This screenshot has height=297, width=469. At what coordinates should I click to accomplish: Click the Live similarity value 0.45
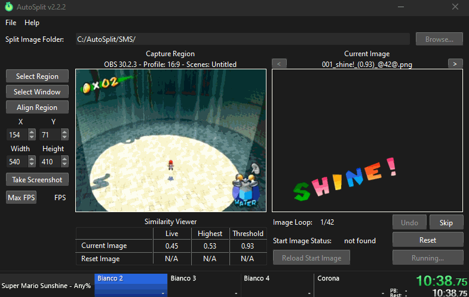pyautogui.click(x=171, y=246)
